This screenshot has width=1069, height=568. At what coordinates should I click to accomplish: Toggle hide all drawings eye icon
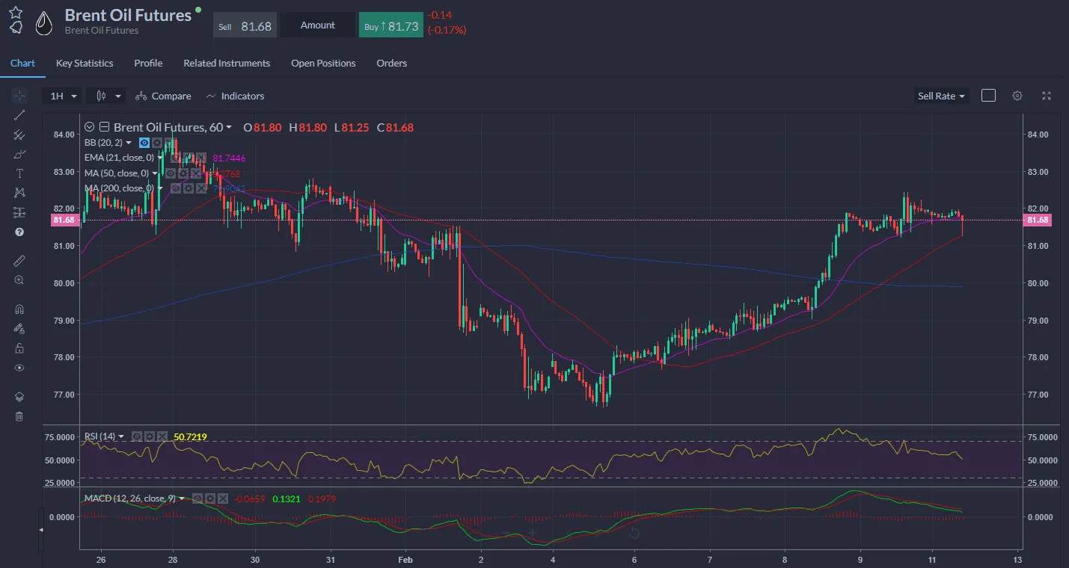(19, 368)
